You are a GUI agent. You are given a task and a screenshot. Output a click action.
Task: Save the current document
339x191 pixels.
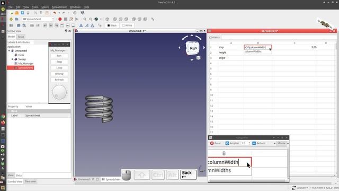click(22, 13)
